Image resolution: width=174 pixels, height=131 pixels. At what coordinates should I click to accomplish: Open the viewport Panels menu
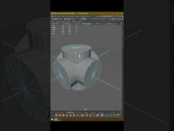coord(79,22)
